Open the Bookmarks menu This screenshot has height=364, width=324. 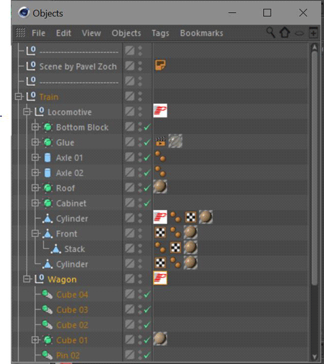(x=201, y=33)
